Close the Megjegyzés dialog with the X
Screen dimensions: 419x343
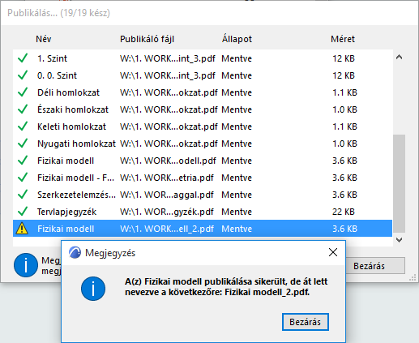(333, 252)
